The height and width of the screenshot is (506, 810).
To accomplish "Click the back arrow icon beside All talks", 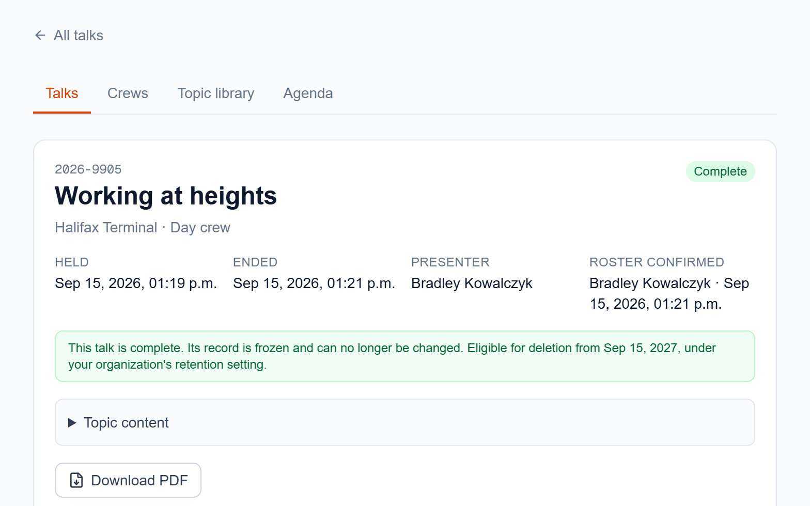I will pyautogui.click(x=40, y=35).
